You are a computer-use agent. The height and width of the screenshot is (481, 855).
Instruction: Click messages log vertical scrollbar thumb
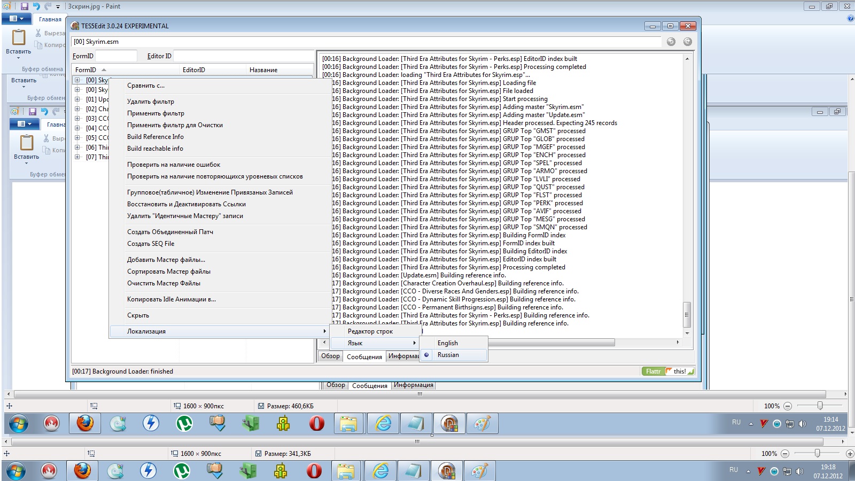point(687,314)
